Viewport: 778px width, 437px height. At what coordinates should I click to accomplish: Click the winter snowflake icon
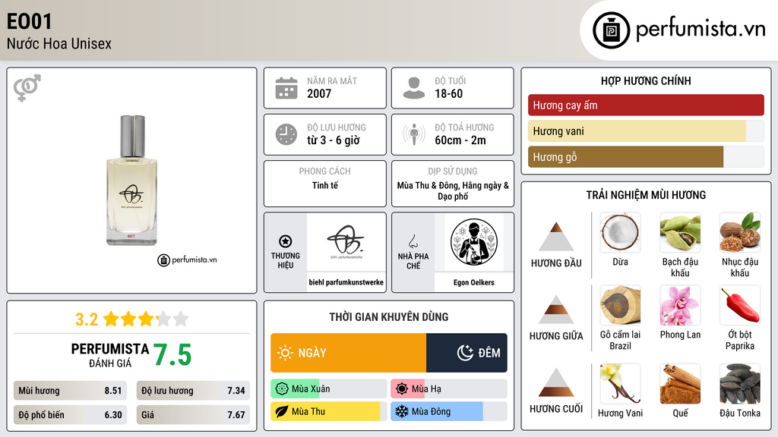pyautogui.click(x=402, y=411)
